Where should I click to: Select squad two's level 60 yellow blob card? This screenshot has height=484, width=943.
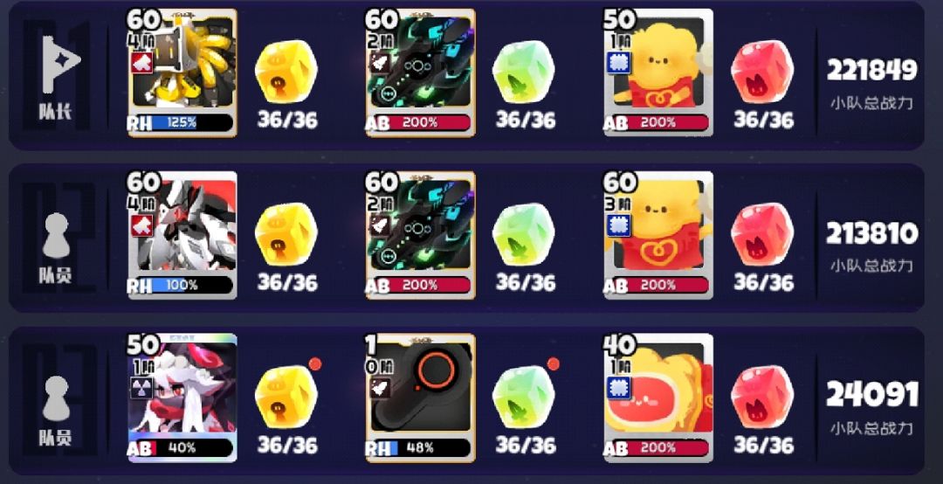658,235
